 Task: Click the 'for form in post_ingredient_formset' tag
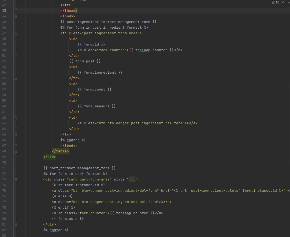point(104,28)
